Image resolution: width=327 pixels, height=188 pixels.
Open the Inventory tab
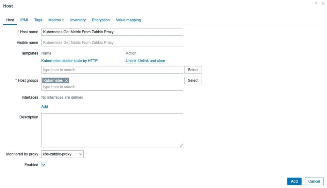(78, 20)
